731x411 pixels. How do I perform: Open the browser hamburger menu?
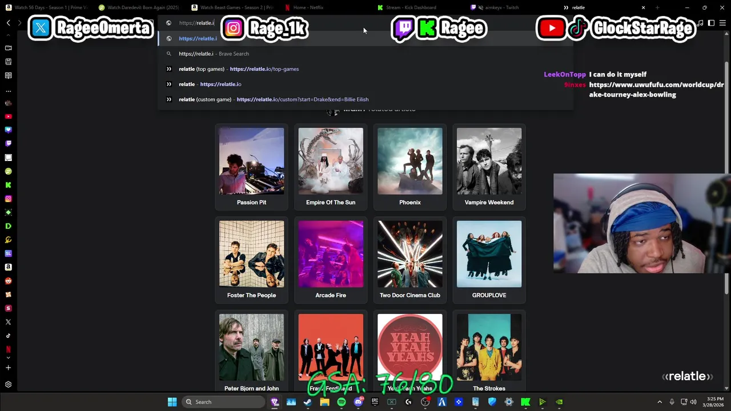point(722,23)
